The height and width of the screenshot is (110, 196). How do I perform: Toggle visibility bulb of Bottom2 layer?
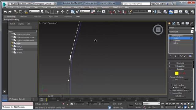[x=12, y=50]
